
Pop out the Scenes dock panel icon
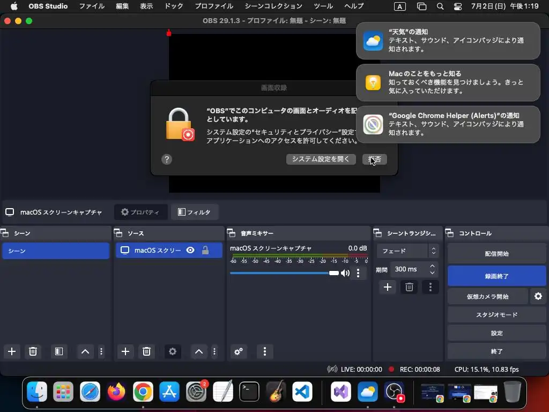tap(5, 233)
